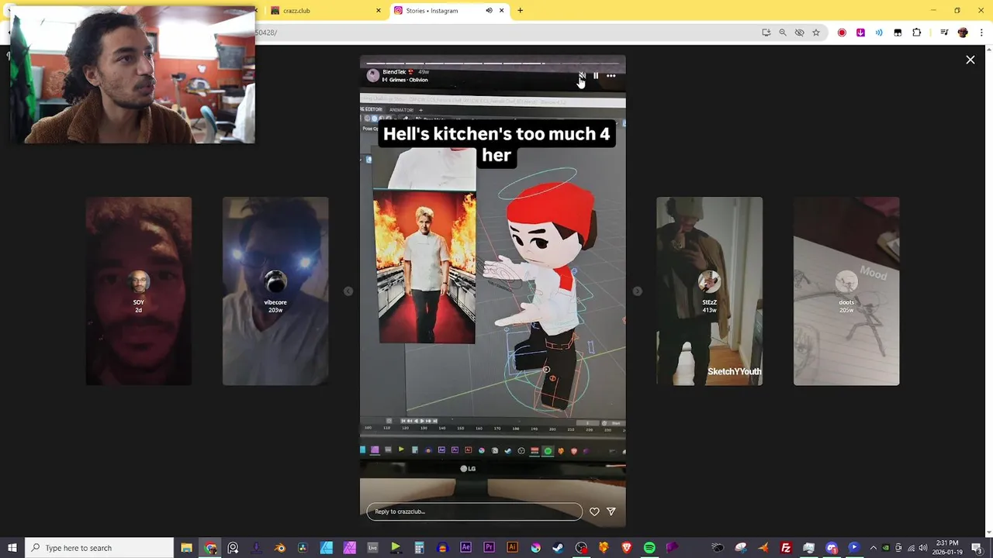Open Adobe Illustrator taskbar icon
Image resolution: width=993 pixels, height=558 pixels.
pyautogui.click(x=512, y=548)
